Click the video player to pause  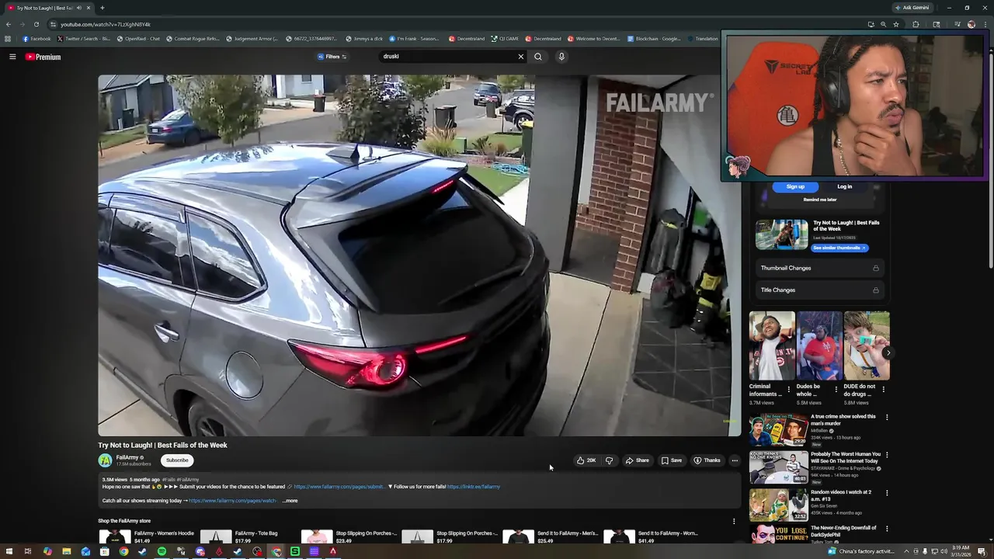coord(419,255)
